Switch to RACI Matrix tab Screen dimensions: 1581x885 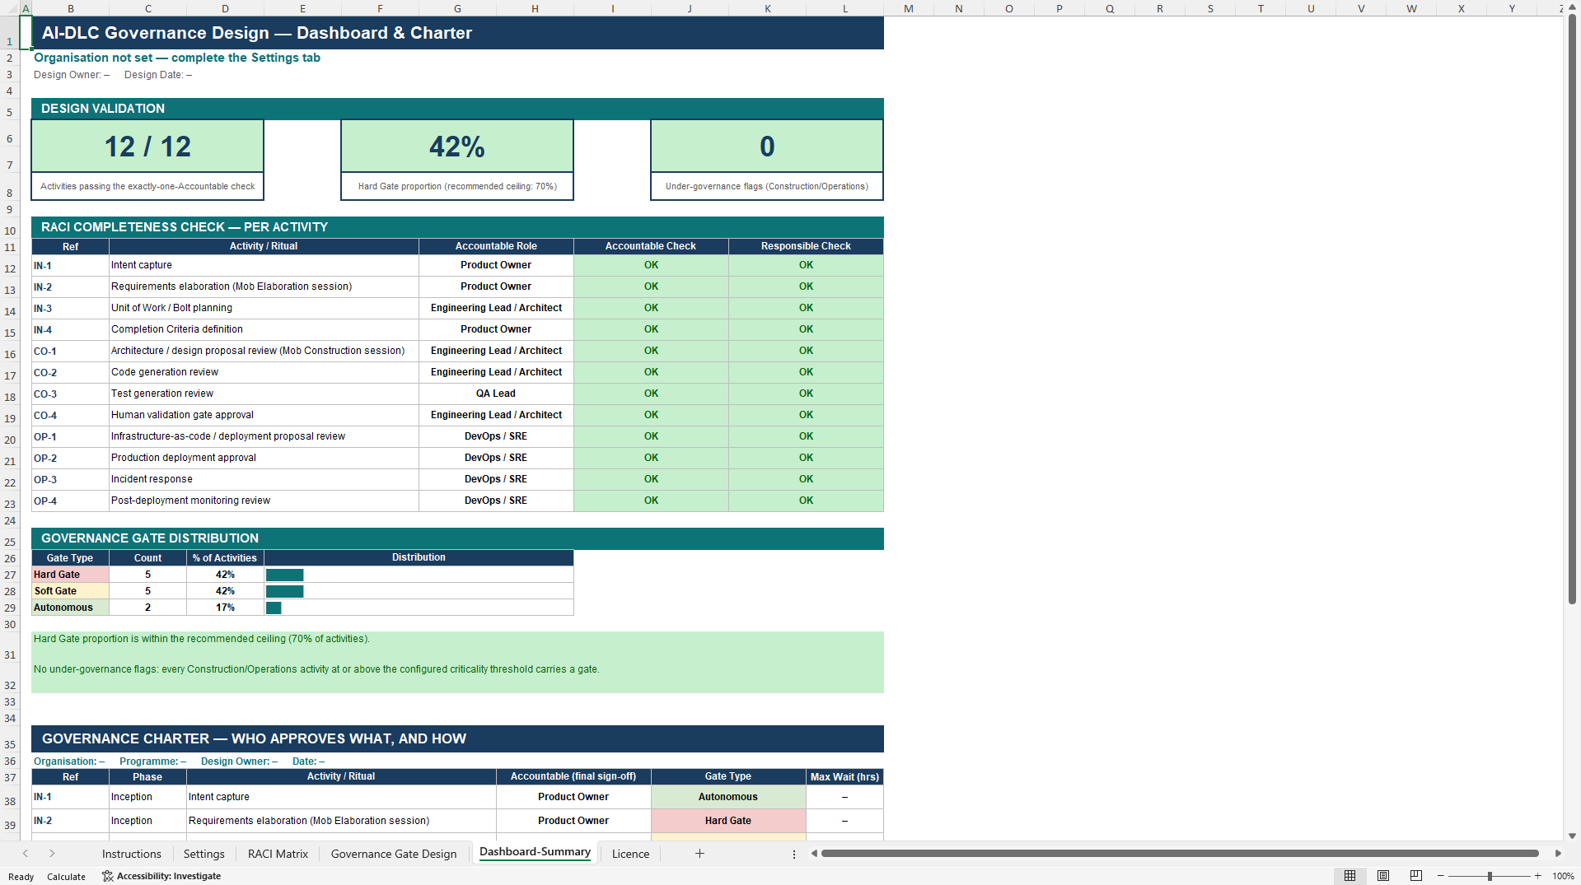pos(278,854)
